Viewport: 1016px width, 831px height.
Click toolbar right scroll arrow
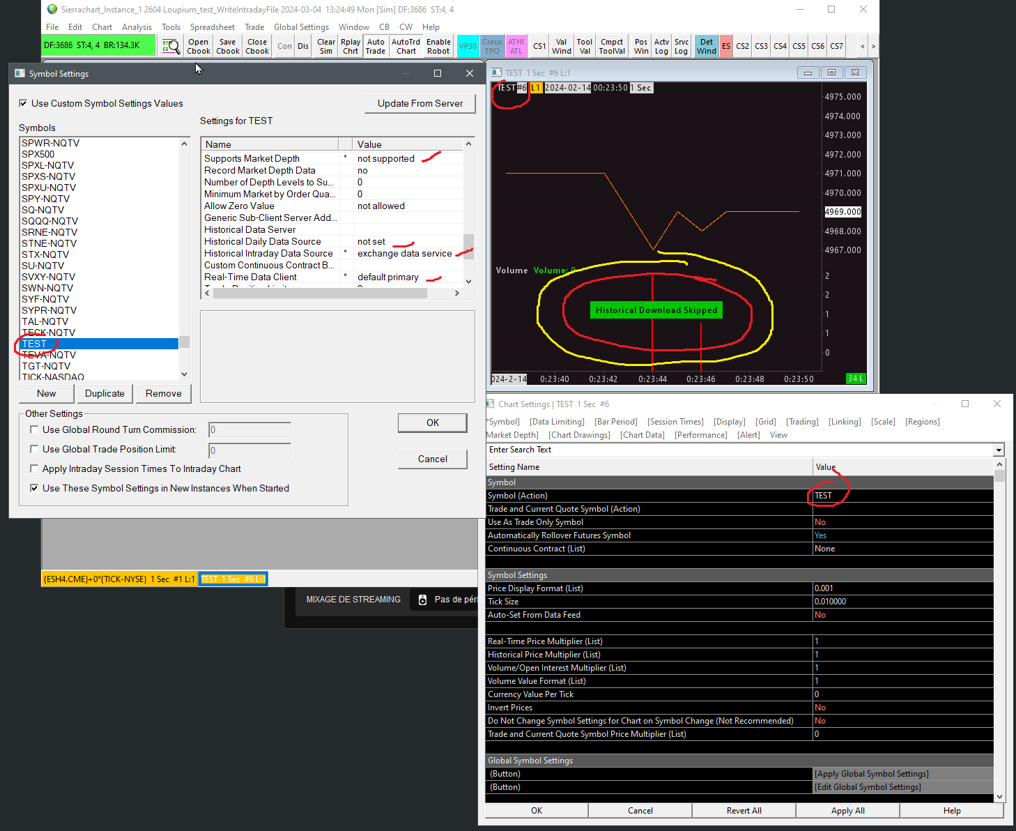coord(873,47)
